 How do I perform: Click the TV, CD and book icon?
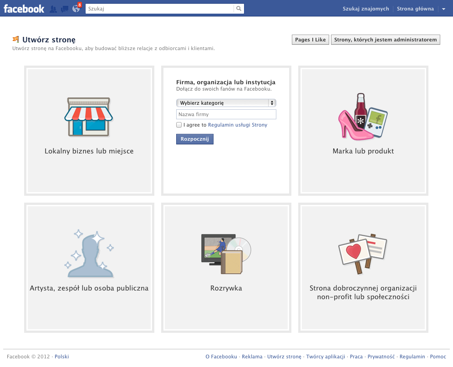coord(226,254)
